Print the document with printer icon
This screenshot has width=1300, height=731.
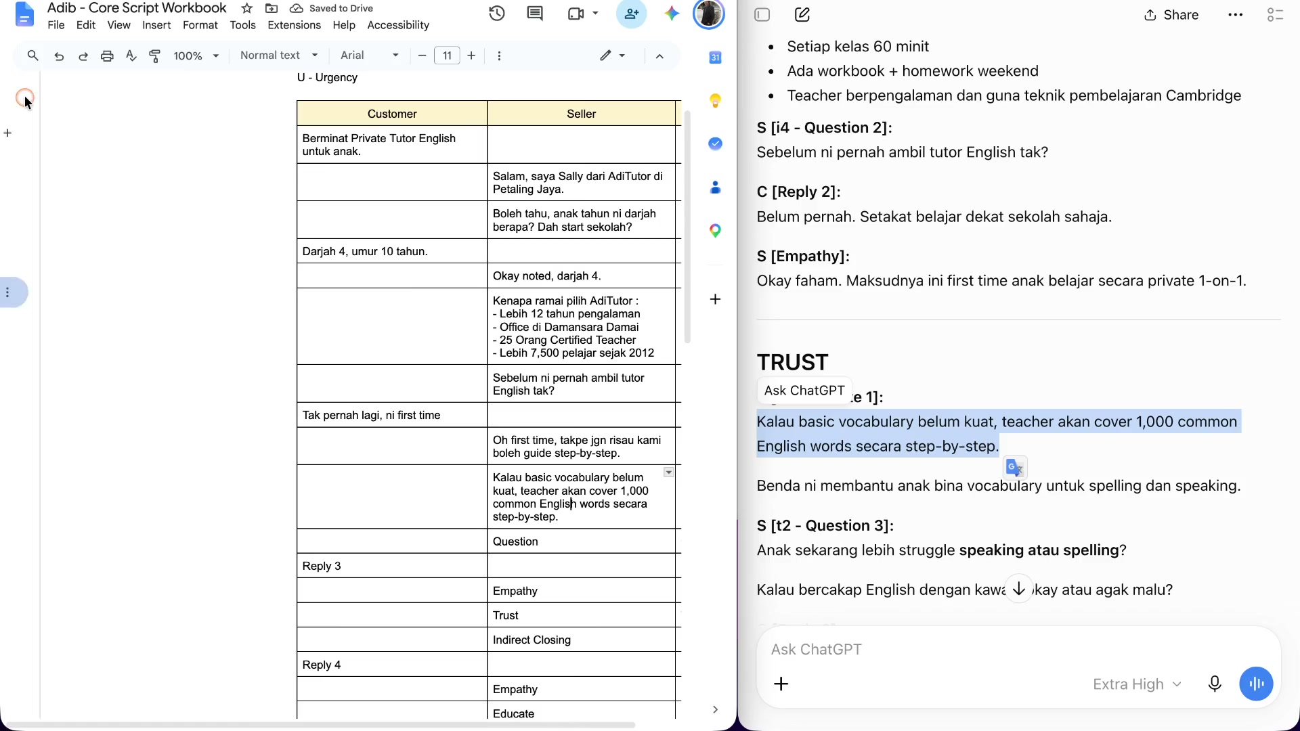(107, 56)
